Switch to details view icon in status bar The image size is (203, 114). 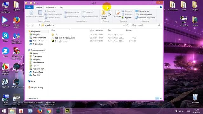coord(157,98)
